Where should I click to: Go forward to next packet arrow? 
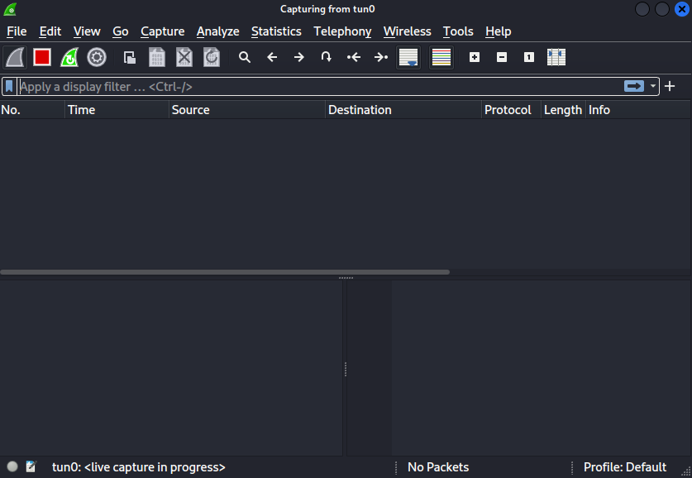[x=299, y=57]
